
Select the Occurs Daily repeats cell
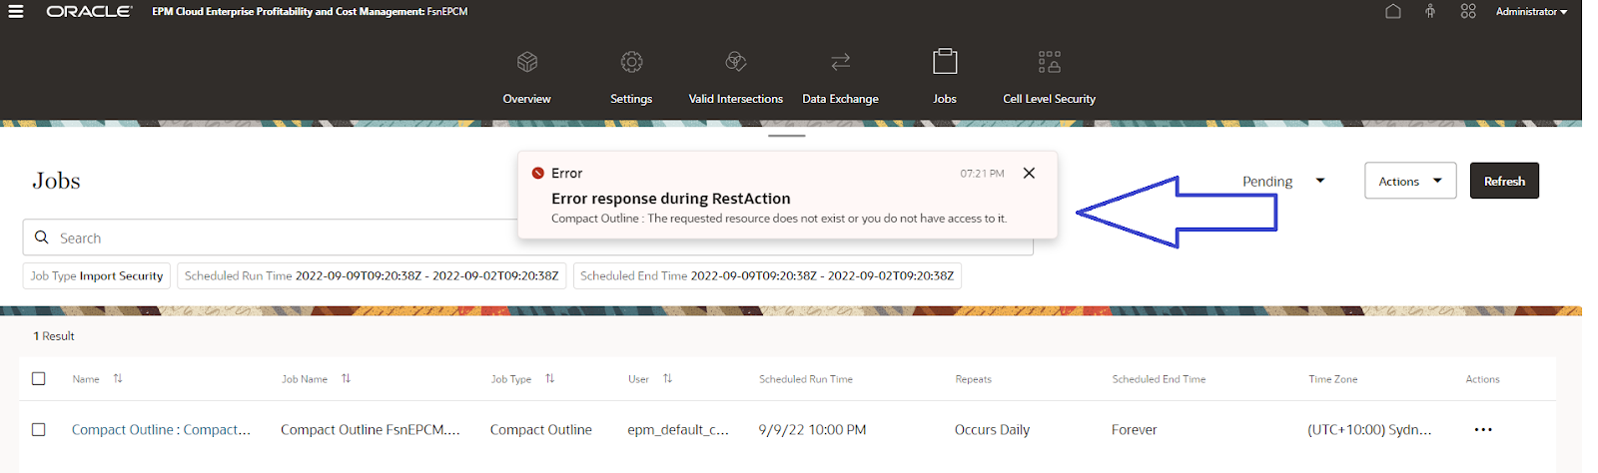pyautogui.click(x=992, y=429)
